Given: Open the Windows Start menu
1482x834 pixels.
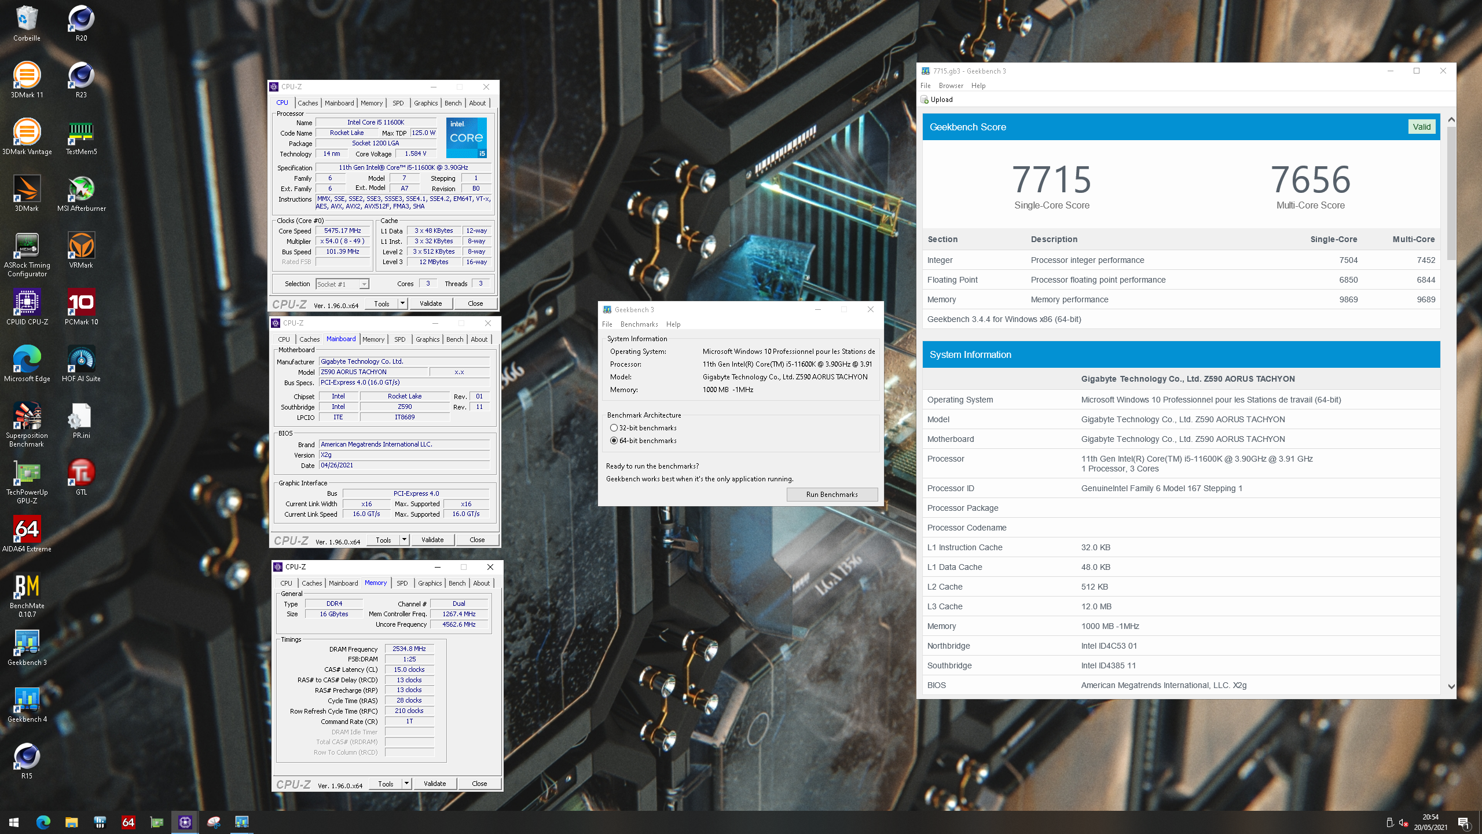Looking at the screenshot, I should 14,822.
